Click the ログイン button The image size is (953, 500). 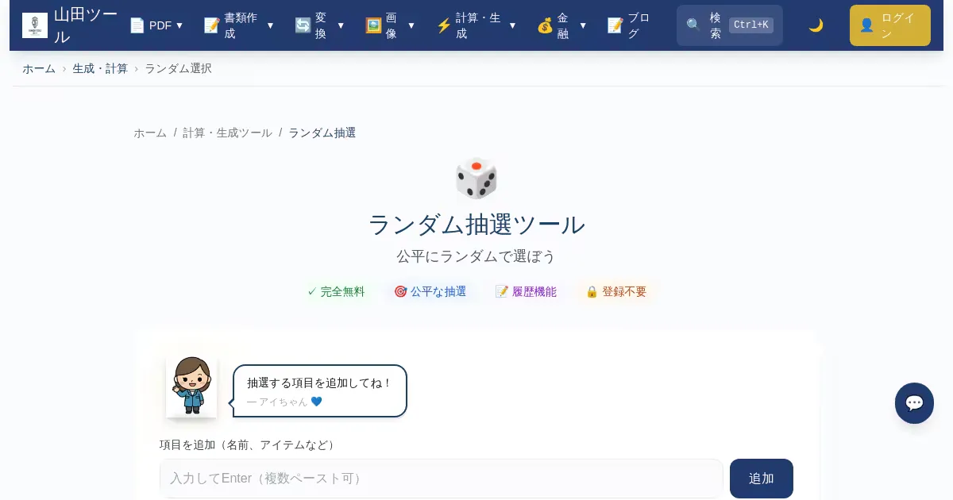click(890, 25)
